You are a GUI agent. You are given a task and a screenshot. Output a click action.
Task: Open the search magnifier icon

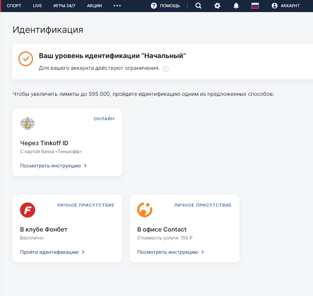tap(198, 6)
